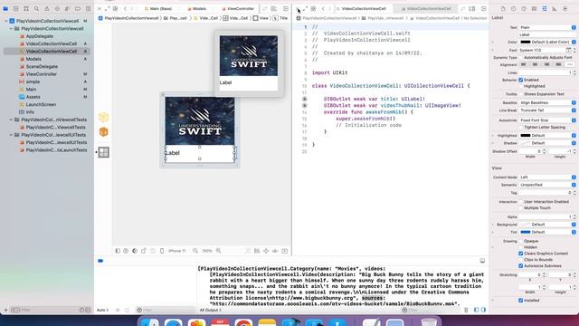
Task: Open the Tint blue color swatch
Action: tap(525, 232)
